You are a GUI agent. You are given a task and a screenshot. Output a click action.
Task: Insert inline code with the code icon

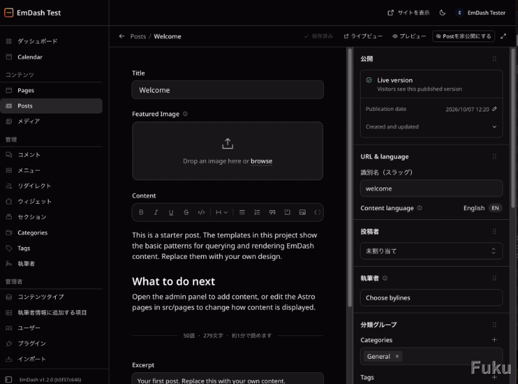[x=201, y=212]
